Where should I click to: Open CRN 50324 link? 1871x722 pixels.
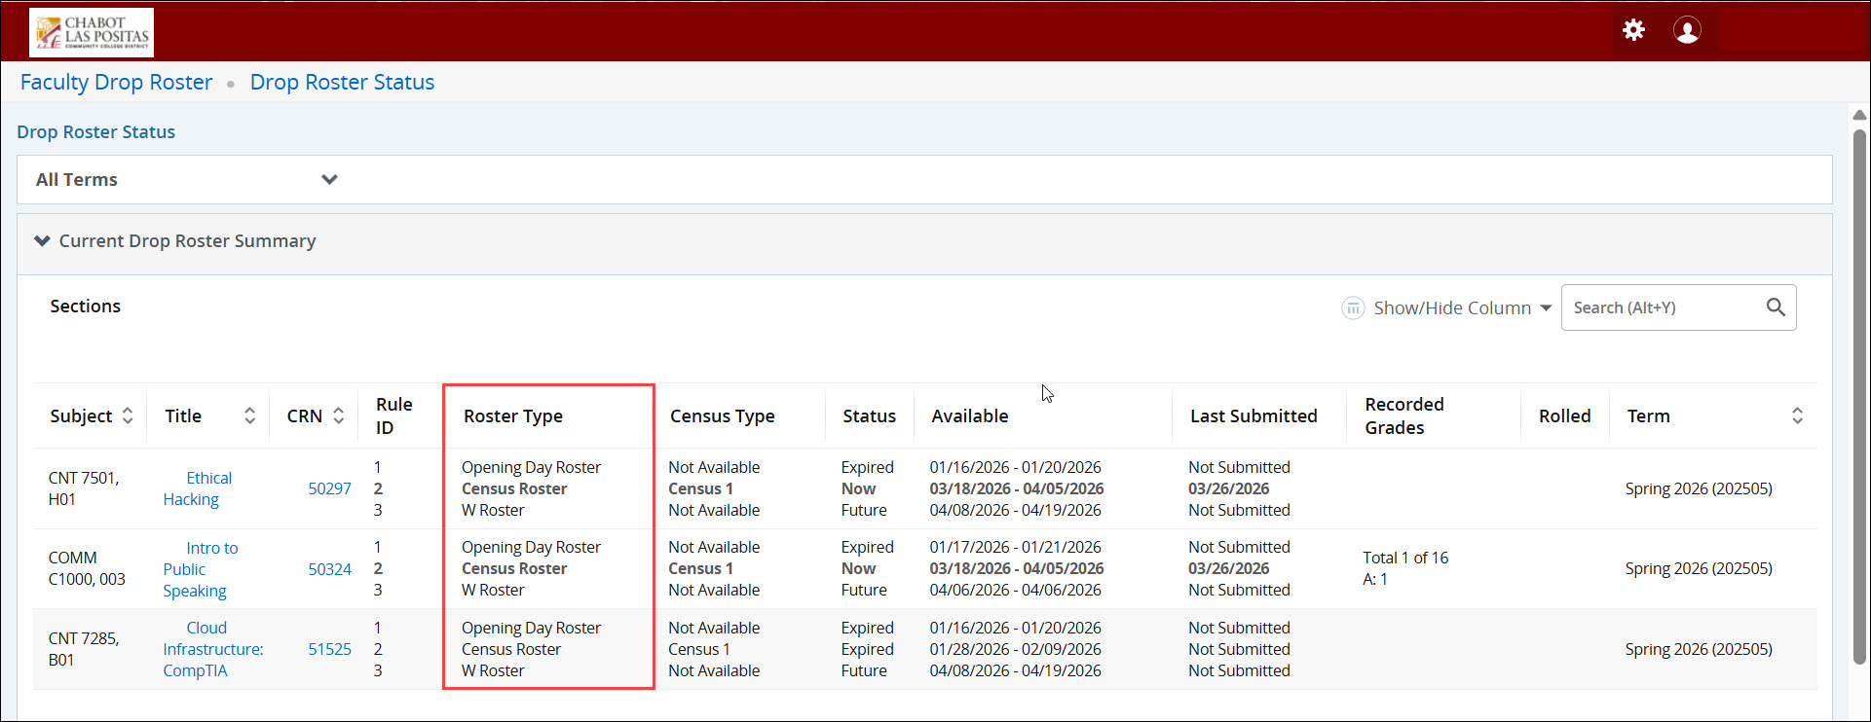329,569
